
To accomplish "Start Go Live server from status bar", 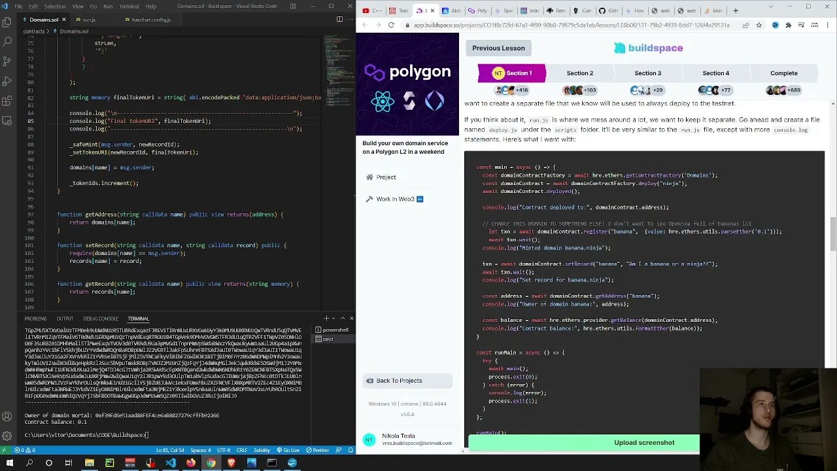I will [288, 450].
